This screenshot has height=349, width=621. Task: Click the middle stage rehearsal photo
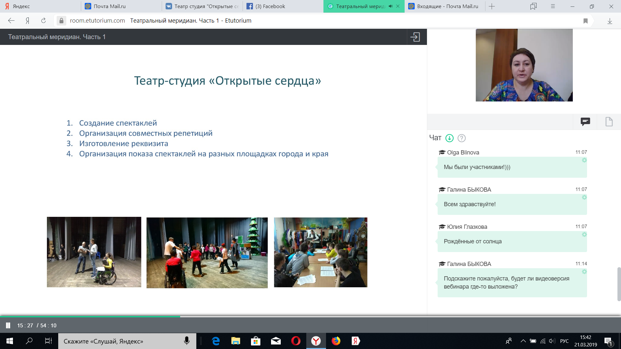(207, 252)
